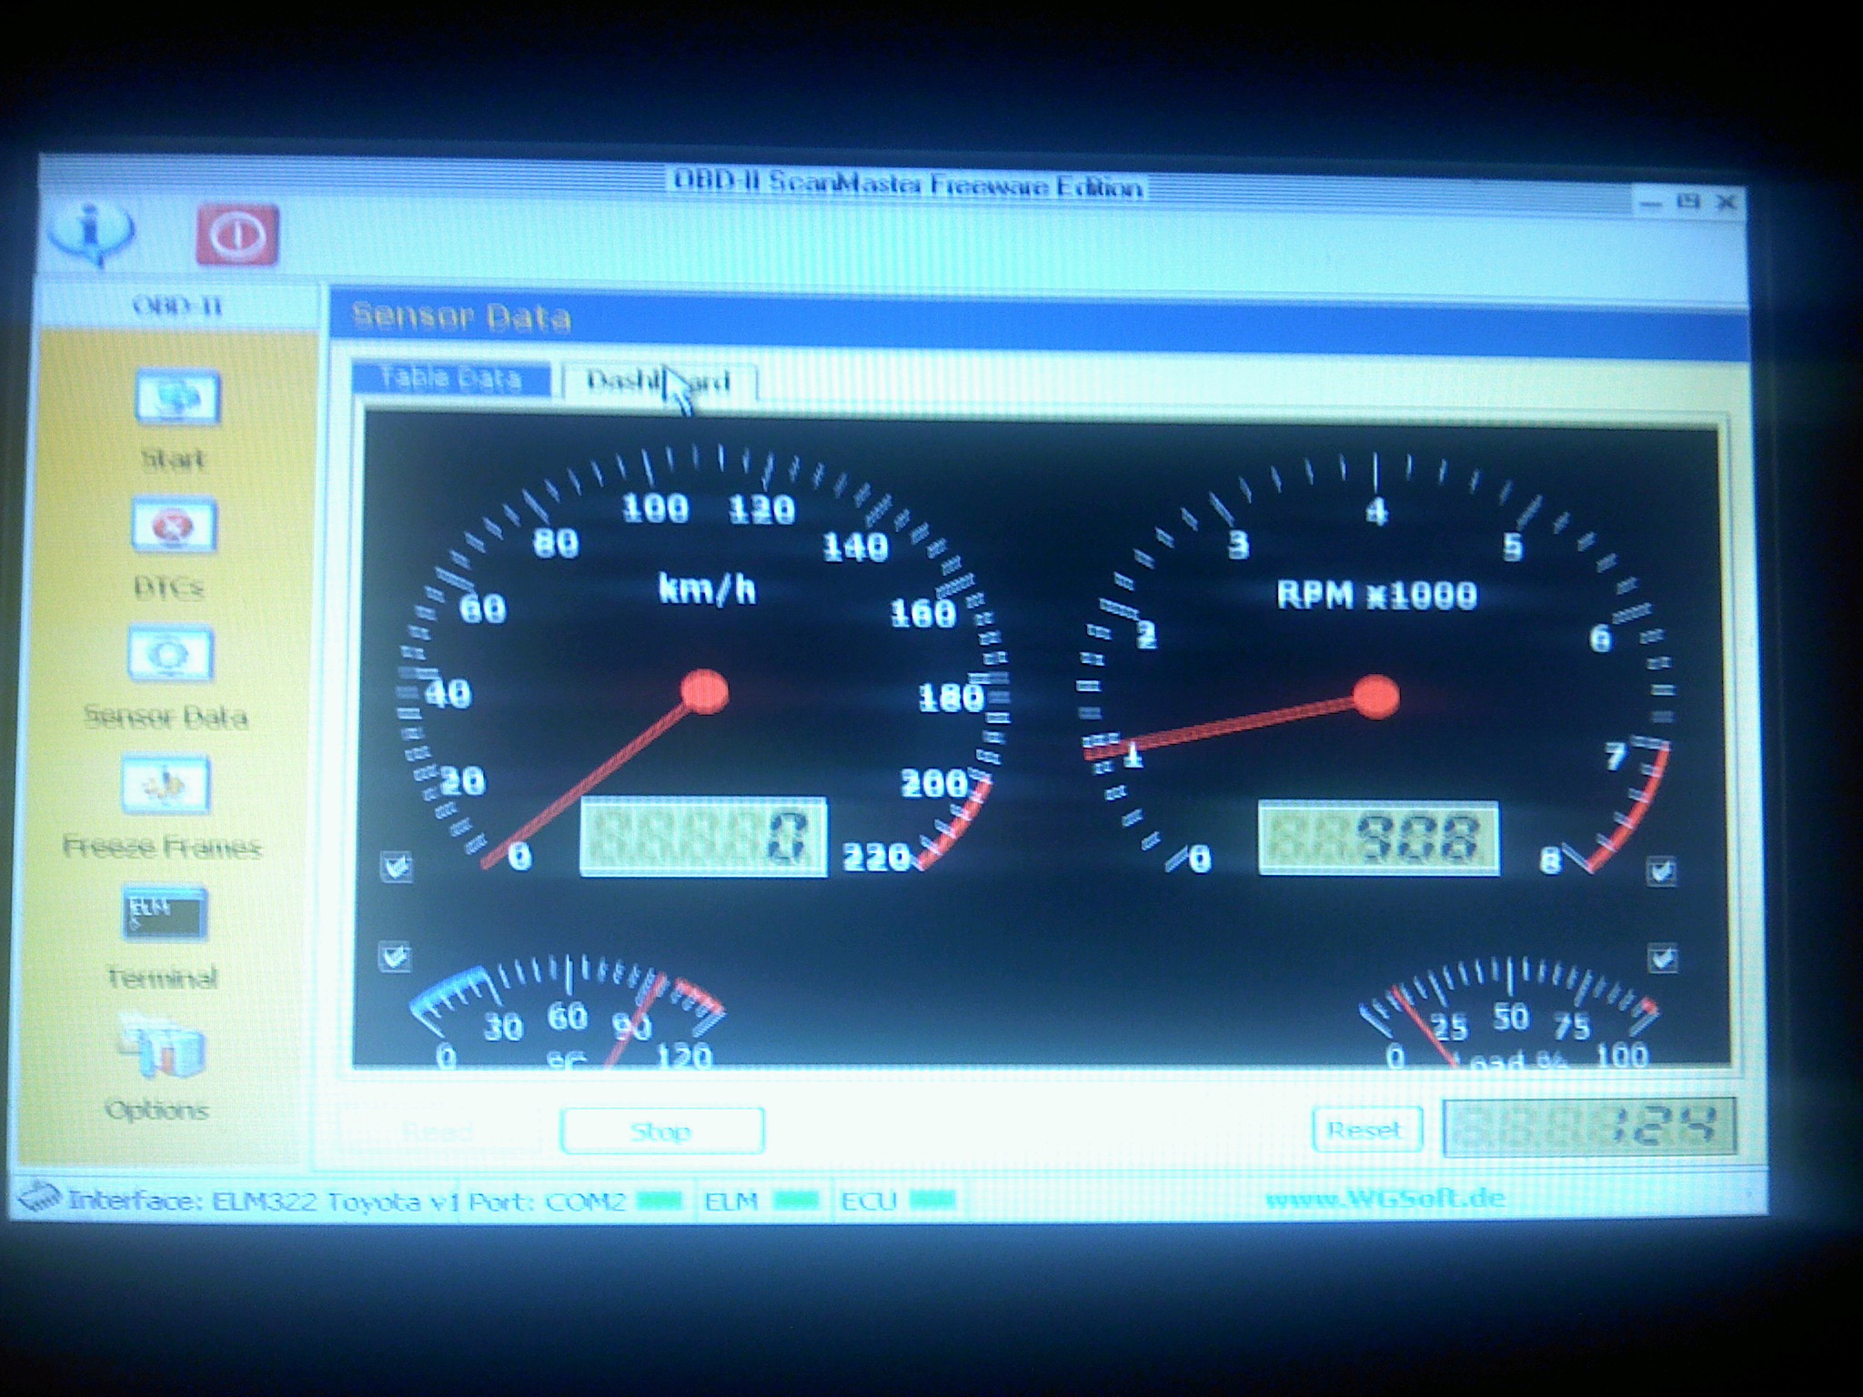Select the Sensor Data sidebar icon
Viewport: 1863px width, 1397px height.
[170, 653]
